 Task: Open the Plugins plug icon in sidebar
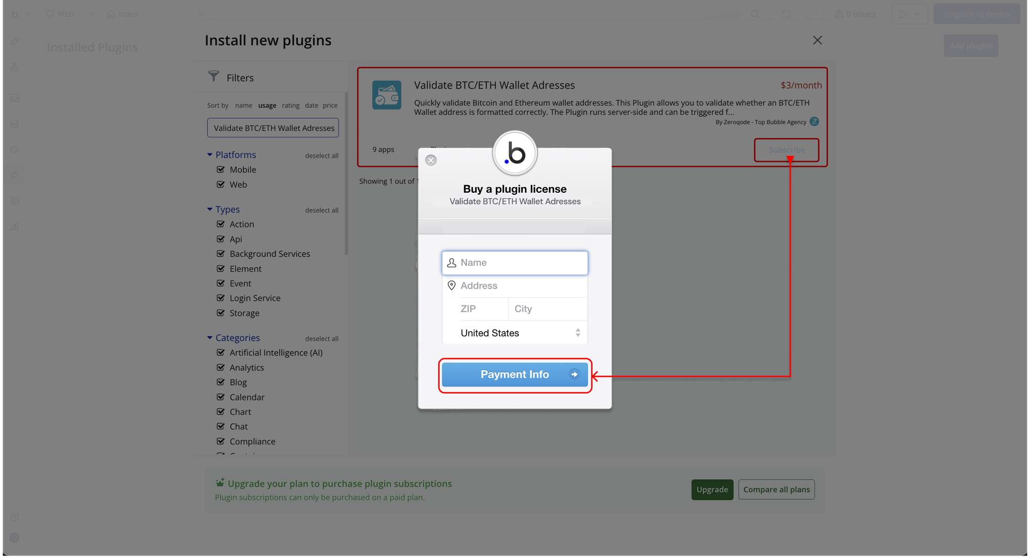click(15, 175)
